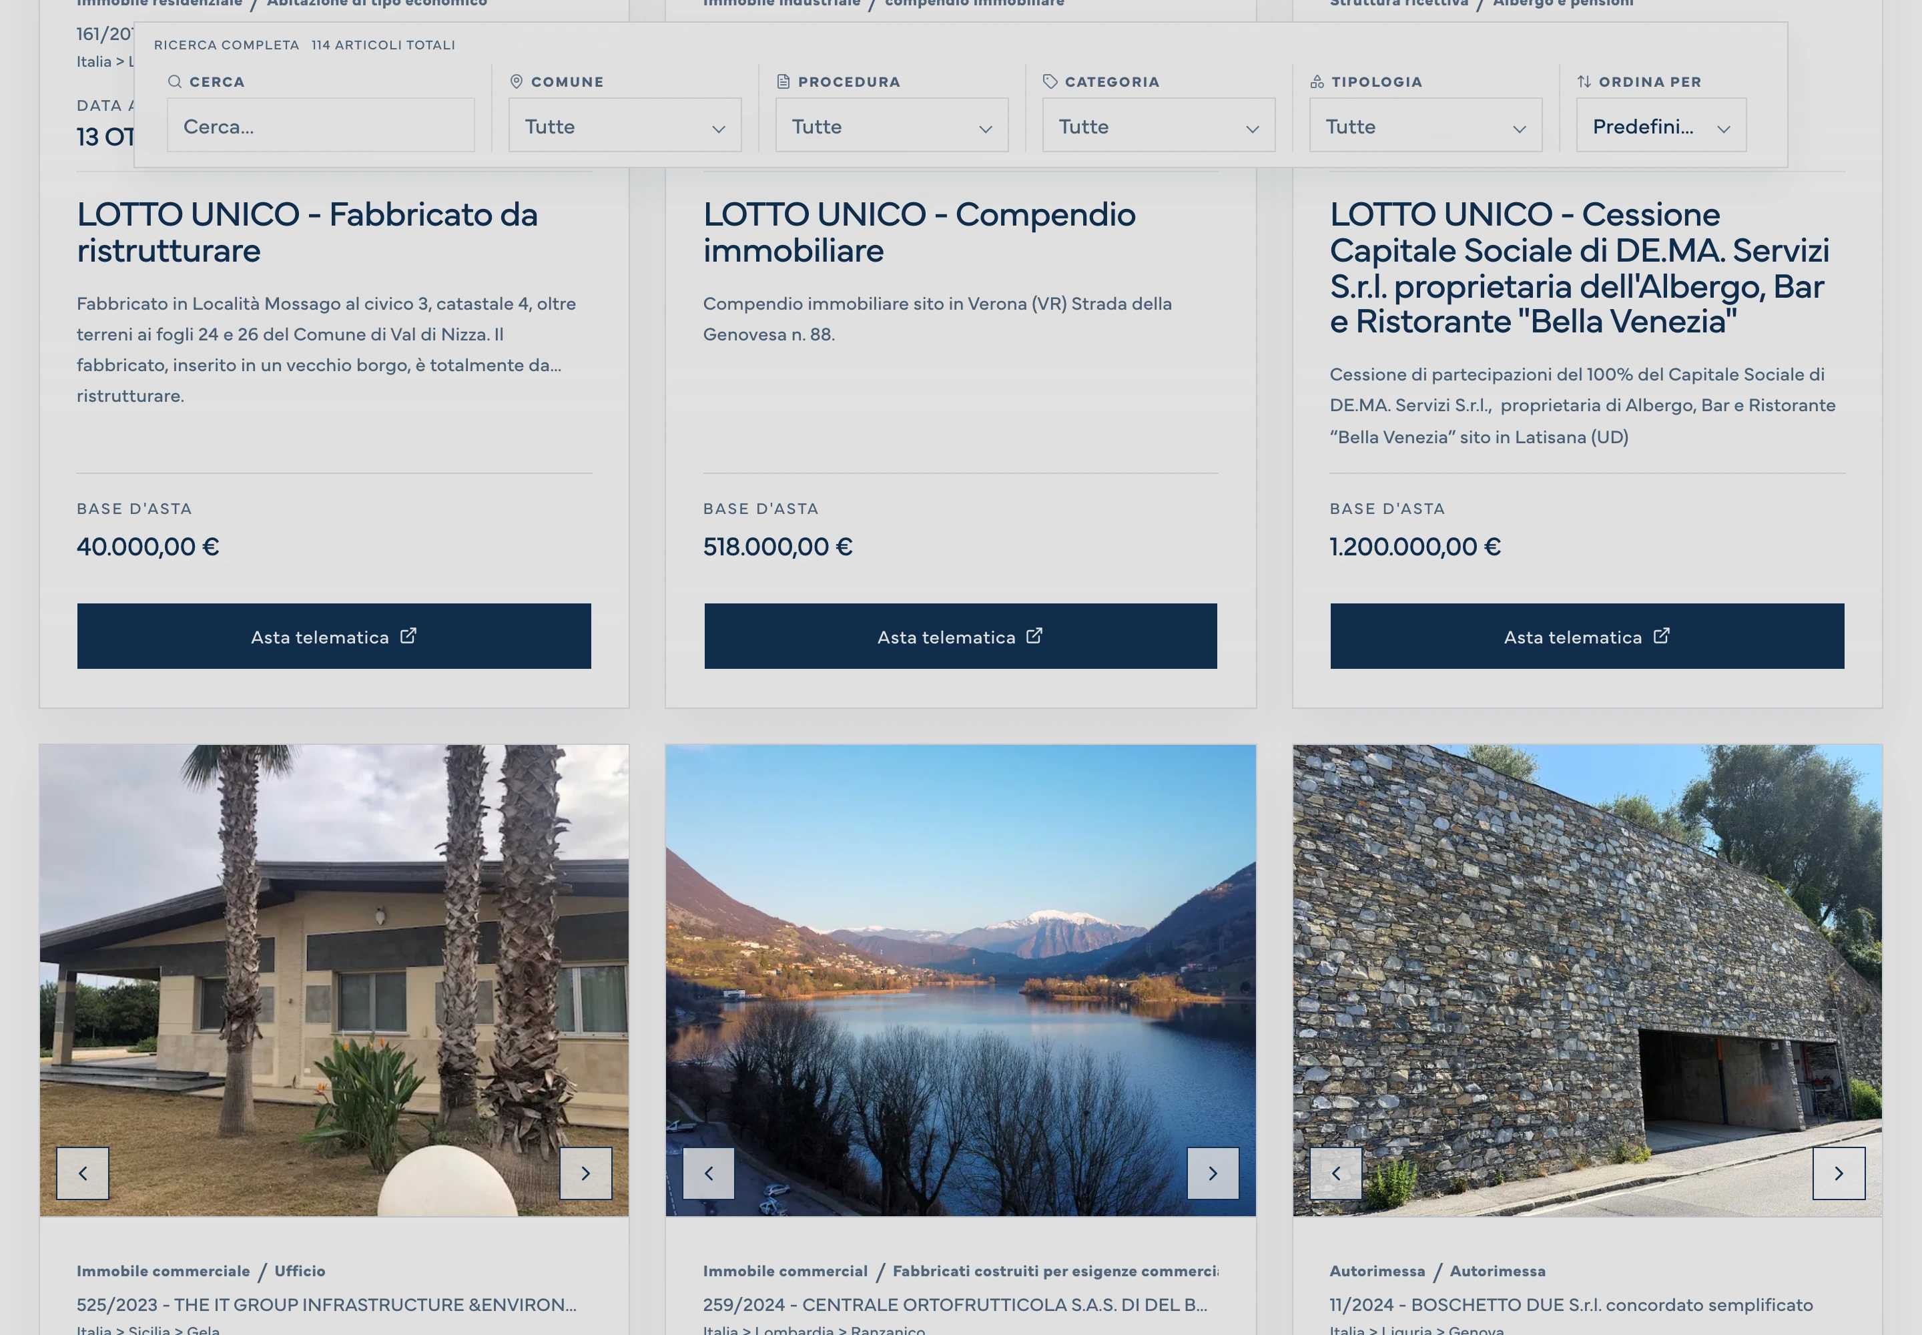1922x1335 pixels.
Task: Show previous photo of the lake landscape
Action: pyautogui.click(x=709, y=1173)
